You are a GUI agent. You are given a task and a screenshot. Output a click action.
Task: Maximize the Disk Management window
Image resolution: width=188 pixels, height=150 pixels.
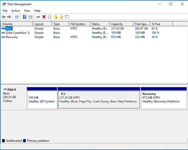[171, 4]
